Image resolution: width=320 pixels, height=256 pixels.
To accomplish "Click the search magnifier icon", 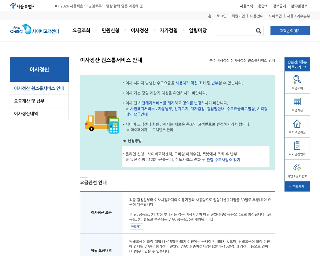I will point(258,31).
